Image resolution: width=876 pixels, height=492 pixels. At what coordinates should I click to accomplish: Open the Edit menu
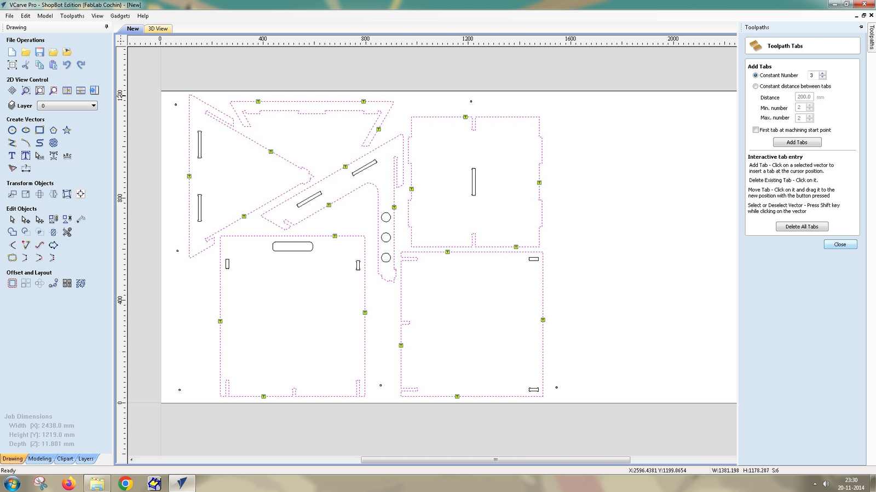click(26, 16)
